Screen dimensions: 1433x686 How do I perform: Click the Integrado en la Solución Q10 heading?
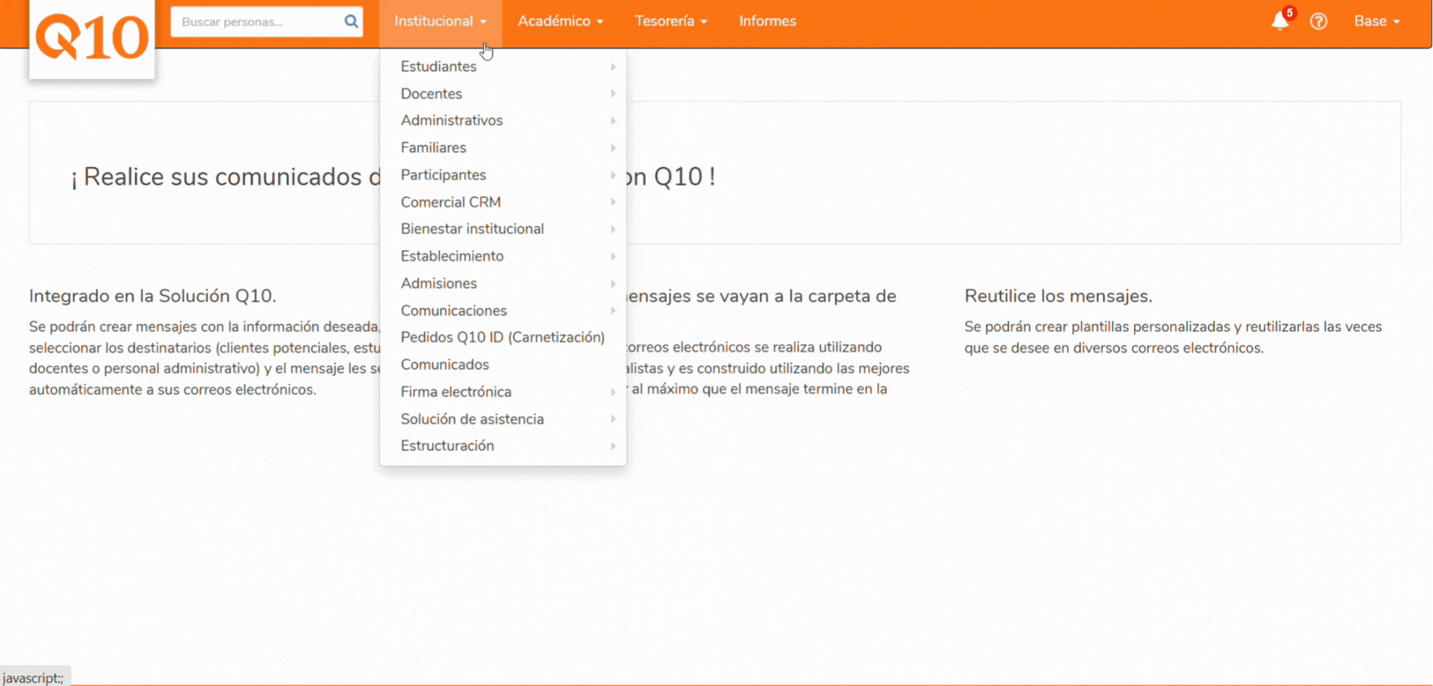coord(153,296)
